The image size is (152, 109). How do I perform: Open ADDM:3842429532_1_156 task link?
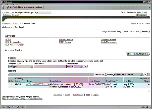pos(38,84)
